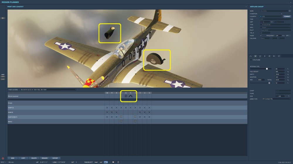This screenshot has height=164, width=293.
Task: Click the status bar clock/settings icon
Action: 118,162
